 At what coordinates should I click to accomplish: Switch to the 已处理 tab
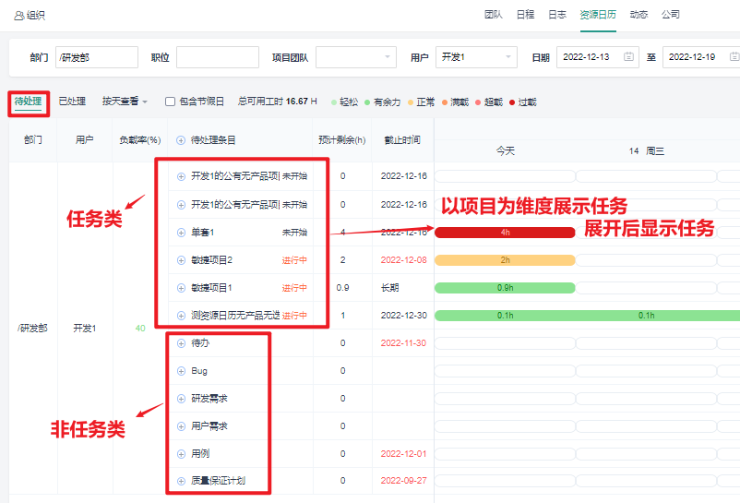pos(72,102)
